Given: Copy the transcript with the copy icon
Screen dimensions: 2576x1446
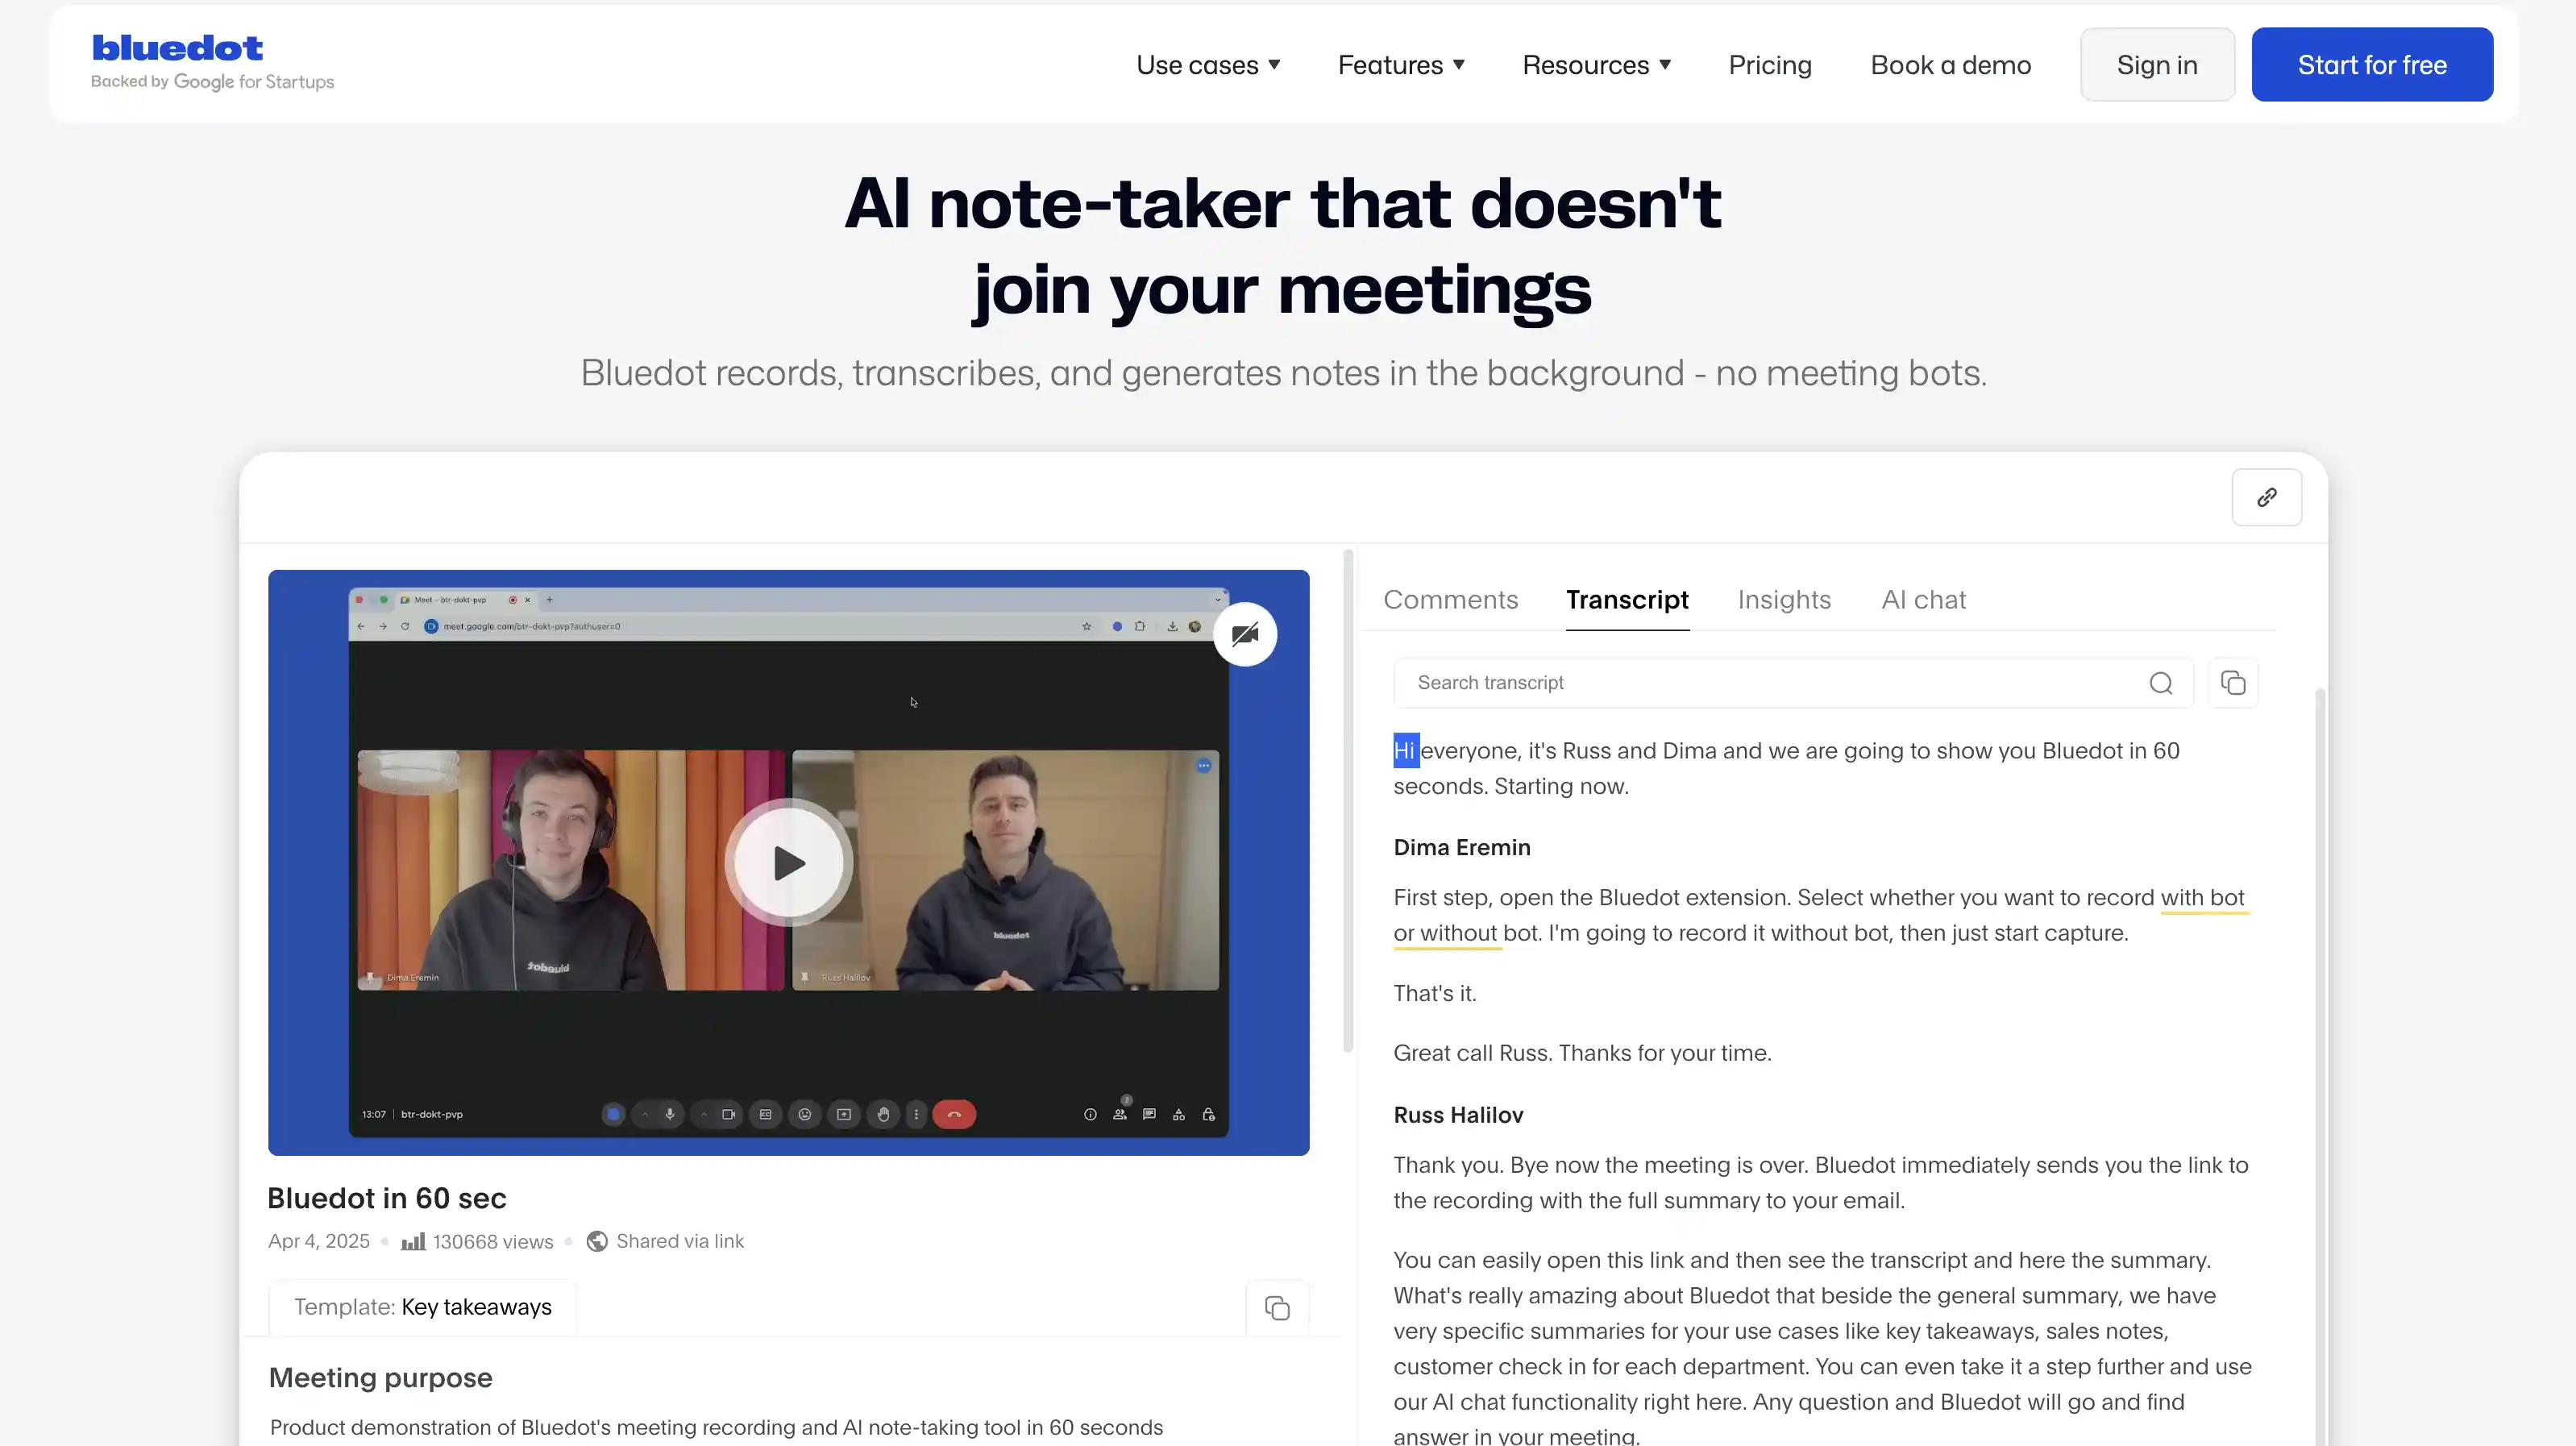Looking at the screenshot, I should pyautogui.click(x=2233, y=683).
